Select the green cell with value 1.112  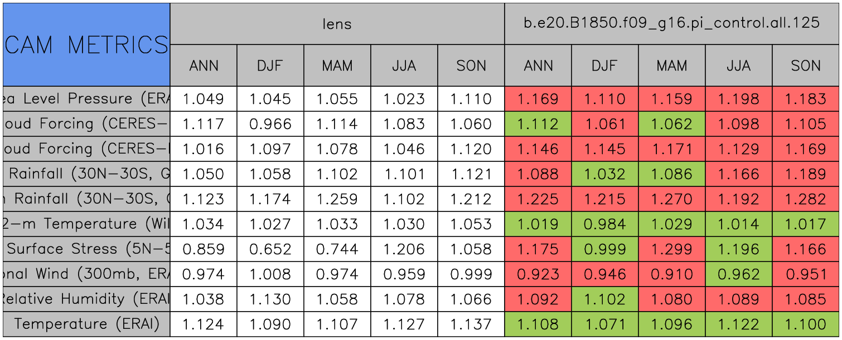(538, 124)
